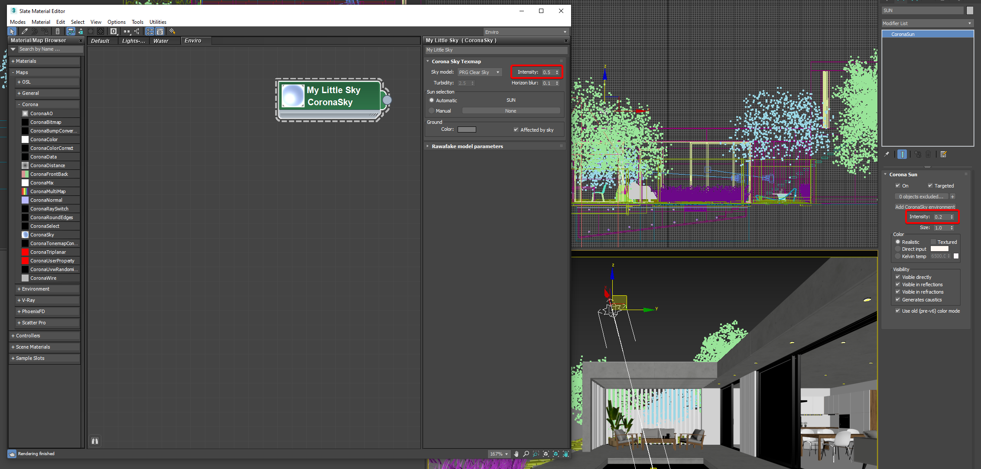The height and width of the screenshot is (469, 981).
Task: Click the Search by Name field
Action: 50,49
